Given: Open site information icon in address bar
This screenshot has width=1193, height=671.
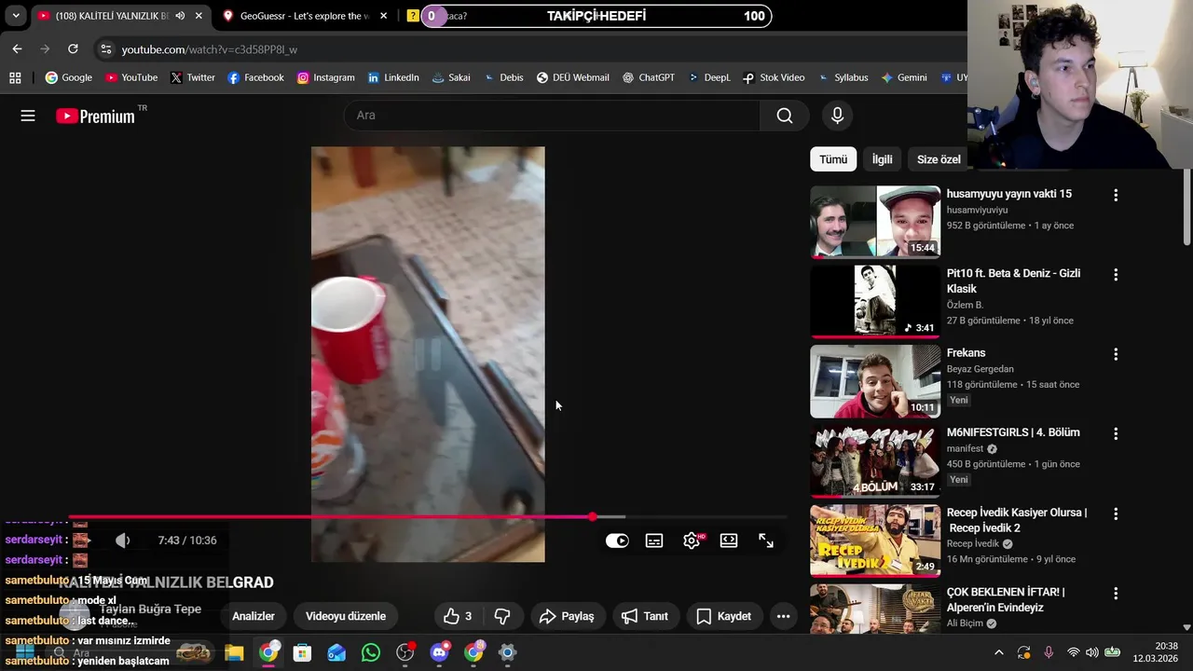Looking at the screenshot, I should [x=105, y=49].
